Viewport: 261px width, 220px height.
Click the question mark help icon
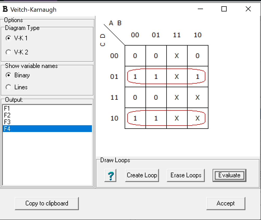[110, 175]
